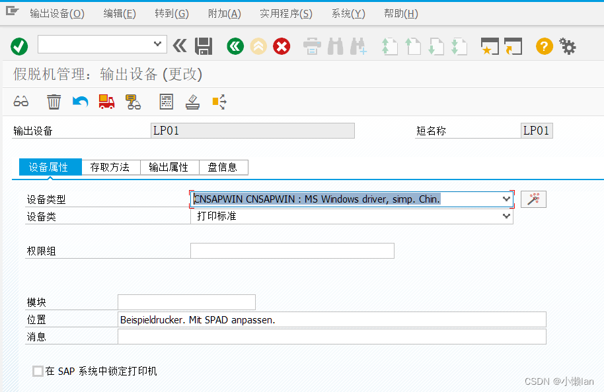Click the red cancel icon in toolbar
604x392 pixels.
(x=281, y=46)
